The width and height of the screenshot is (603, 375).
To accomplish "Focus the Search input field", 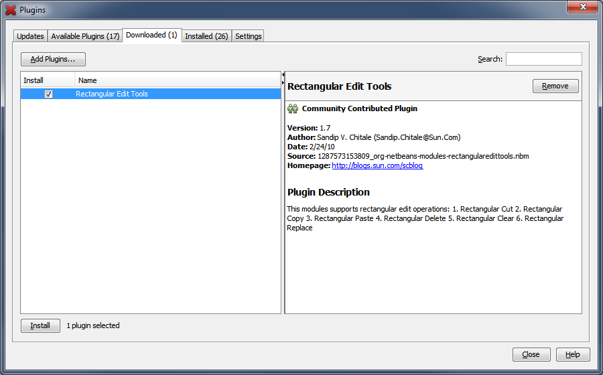I will (x=543, y=59).
